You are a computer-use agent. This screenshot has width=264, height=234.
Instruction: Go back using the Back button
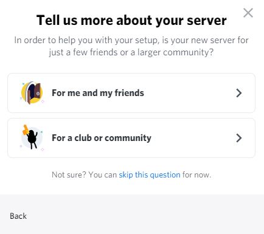point(18,216)
